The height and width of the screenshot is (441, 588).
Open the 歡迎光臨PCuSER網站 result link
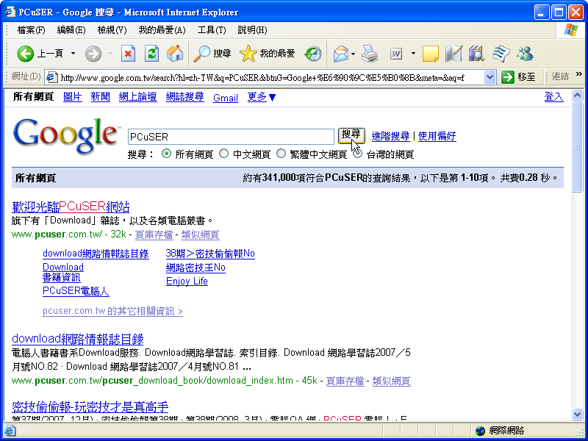click(x=71, y=207)
